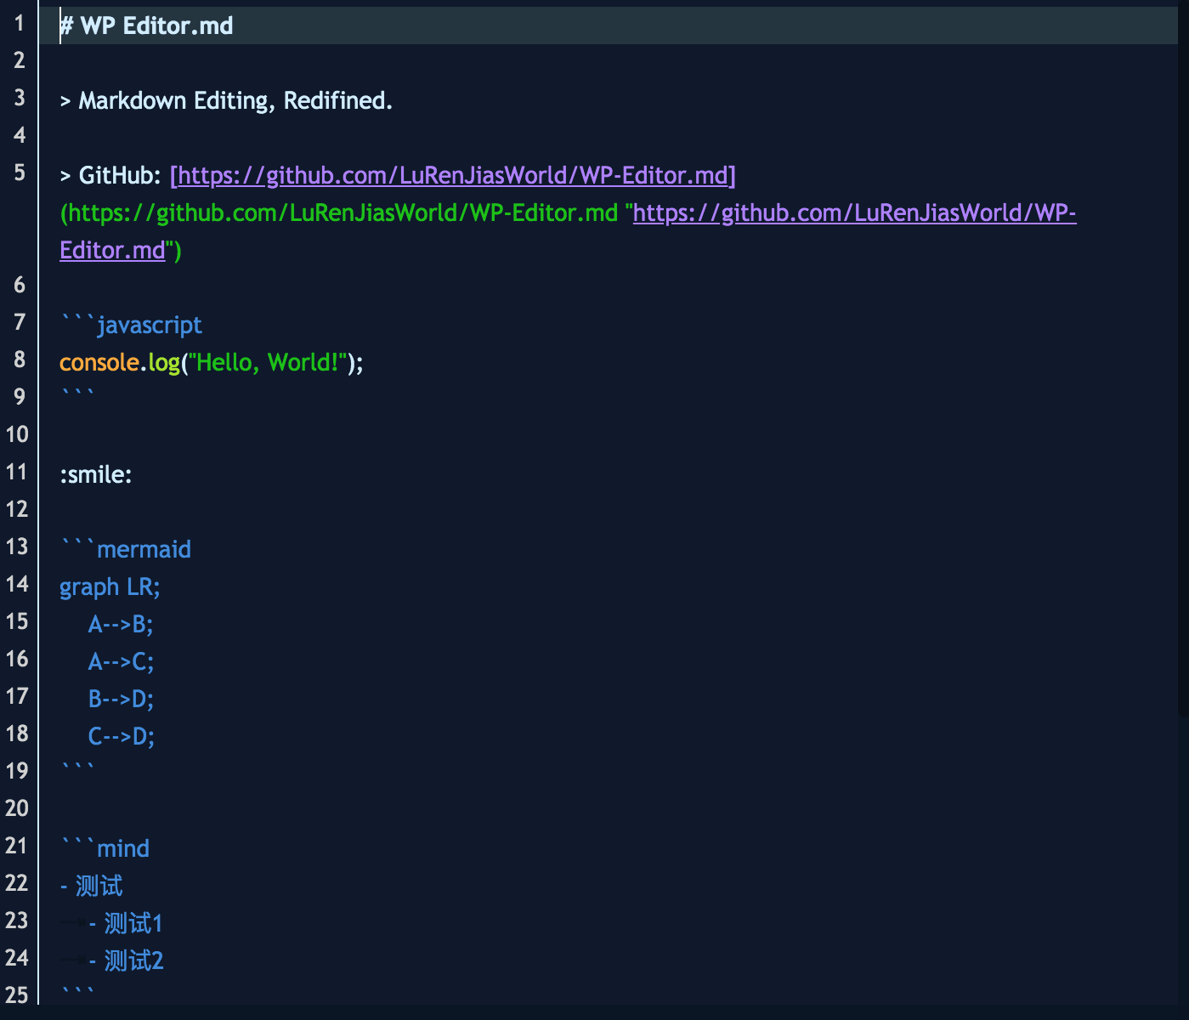The image size is (1189, 1020).
Task: Click the mind map child item "- 测试1"
Action: [x=126, y=923]
